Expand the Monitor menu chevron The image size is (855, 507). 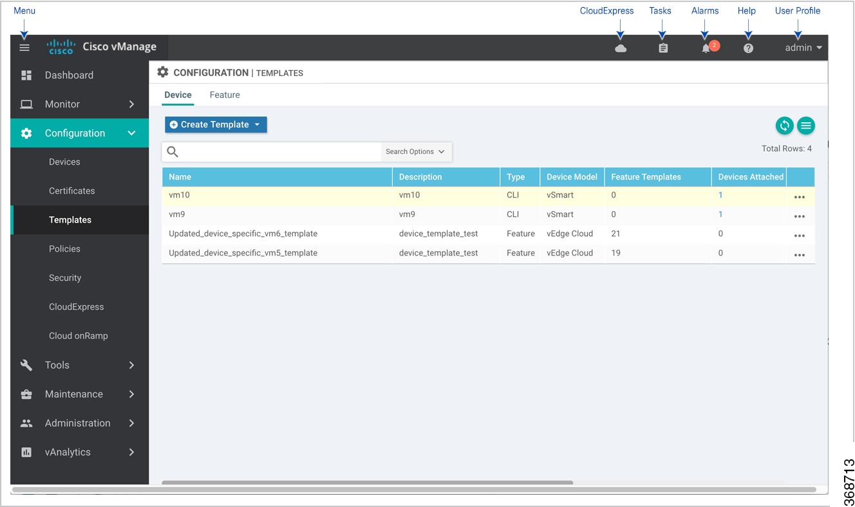coord(131,104)
